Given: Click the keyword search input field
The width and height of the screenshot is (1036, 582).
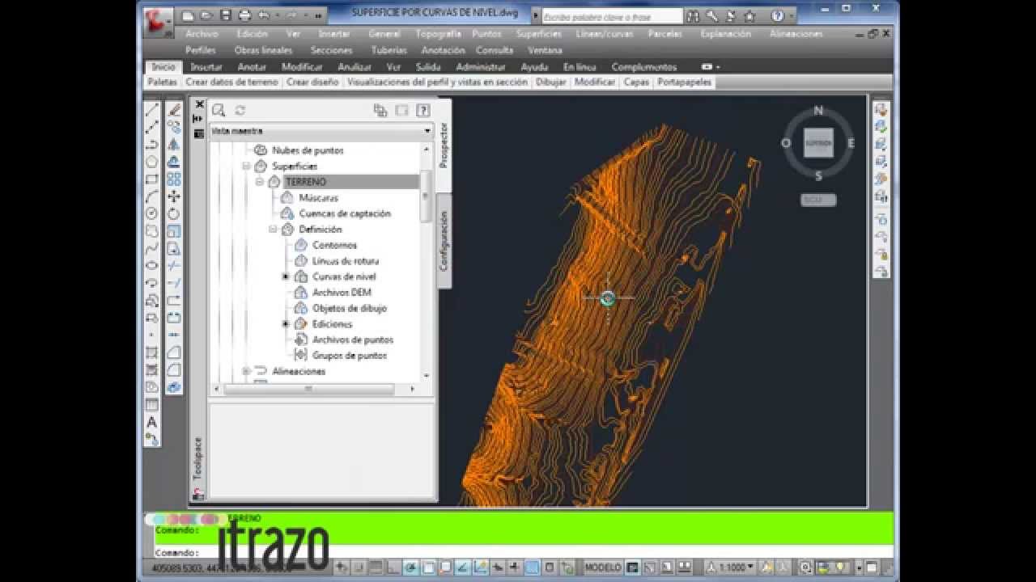Looking at the screenshot, I should tap(612, 16).
